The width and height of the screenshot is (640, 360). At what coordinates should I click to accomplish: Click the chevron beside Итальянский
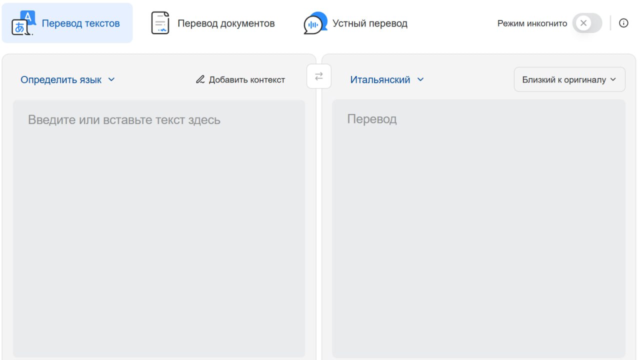[x=420, y=79]
